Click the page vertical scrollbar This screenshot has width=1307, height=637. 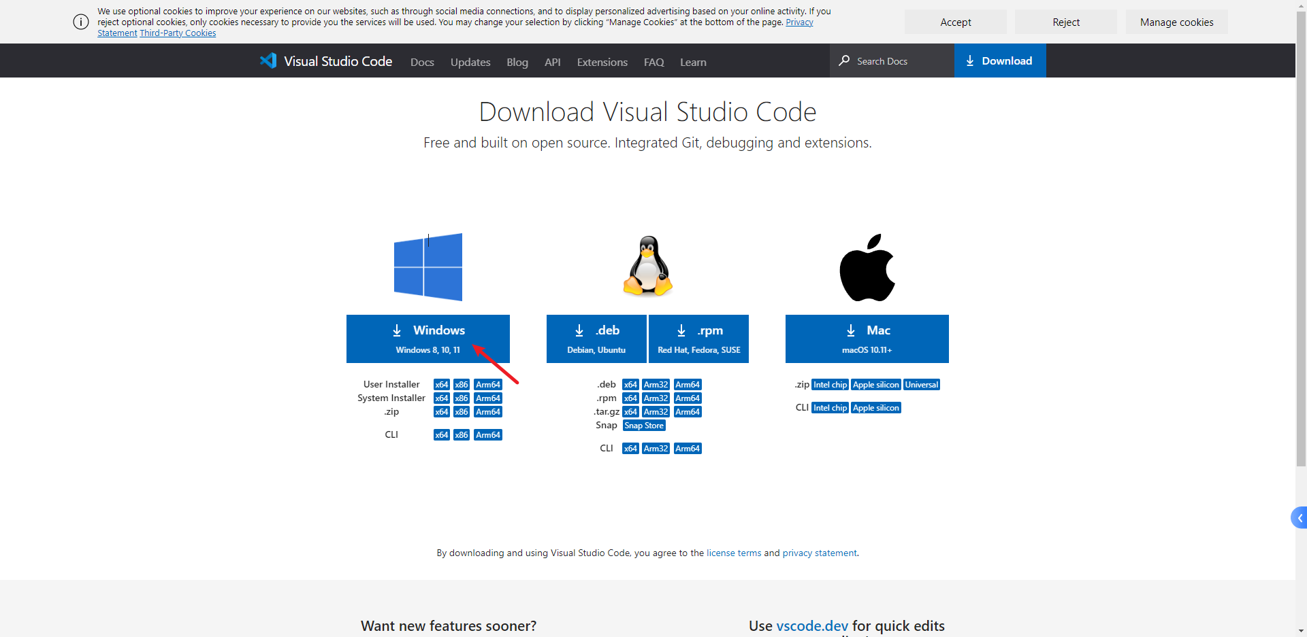pos(1301,238)
